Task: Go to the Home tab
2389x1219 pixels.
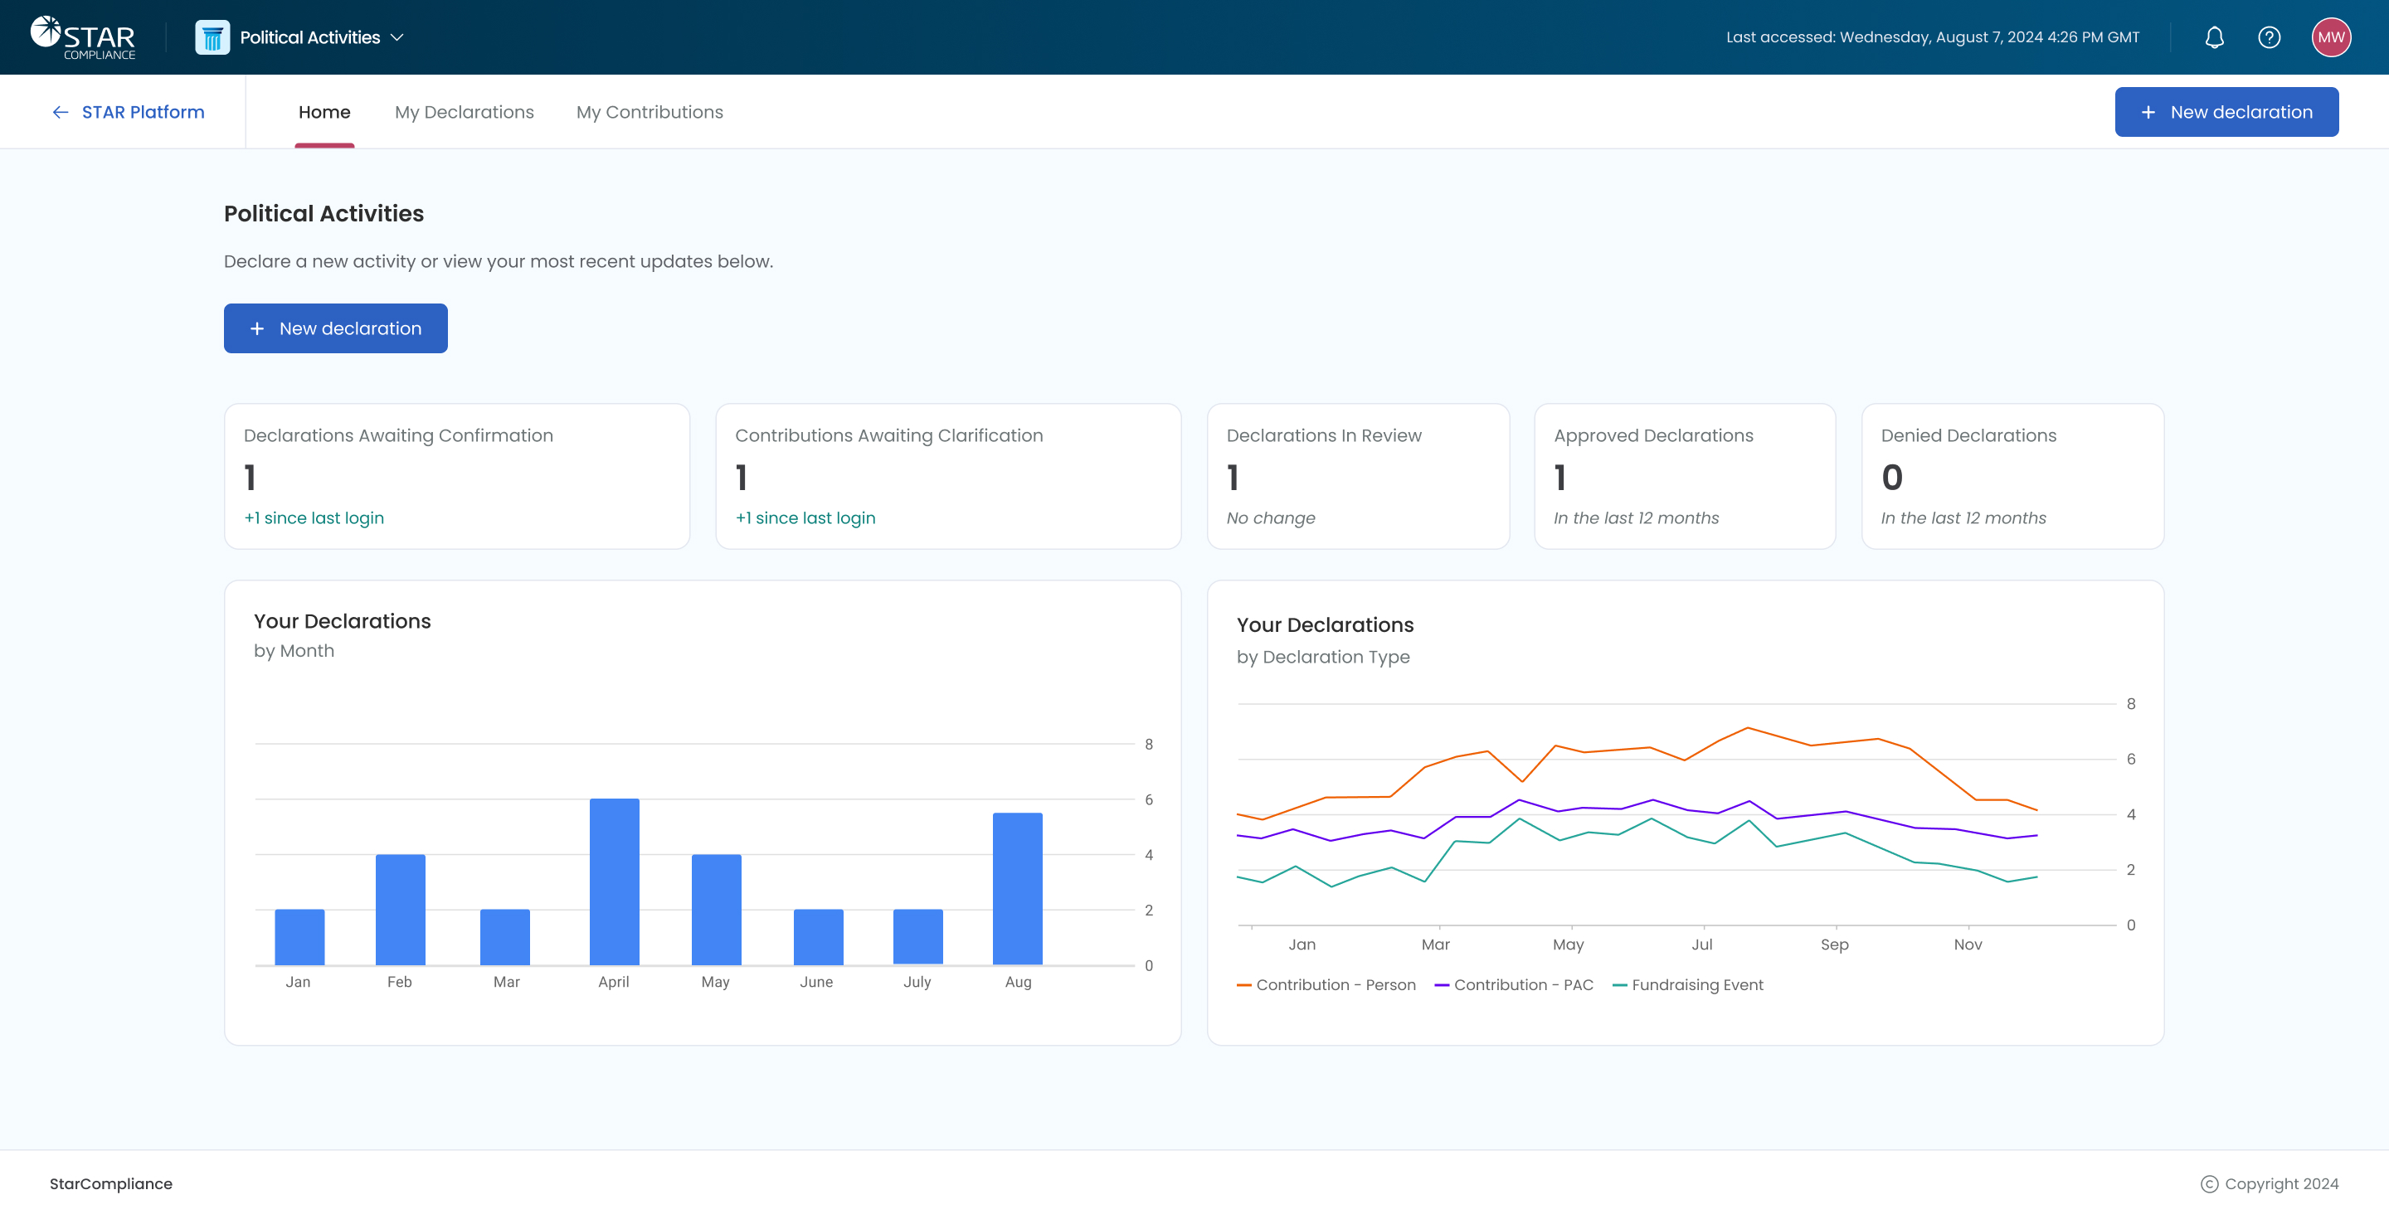Action: point(324,112)
